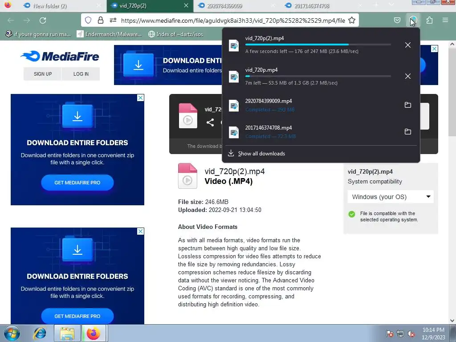Click the taskbar clock showing 10:14 PM
The width and height of the screenshot is (456, 342).
point(434,334)
